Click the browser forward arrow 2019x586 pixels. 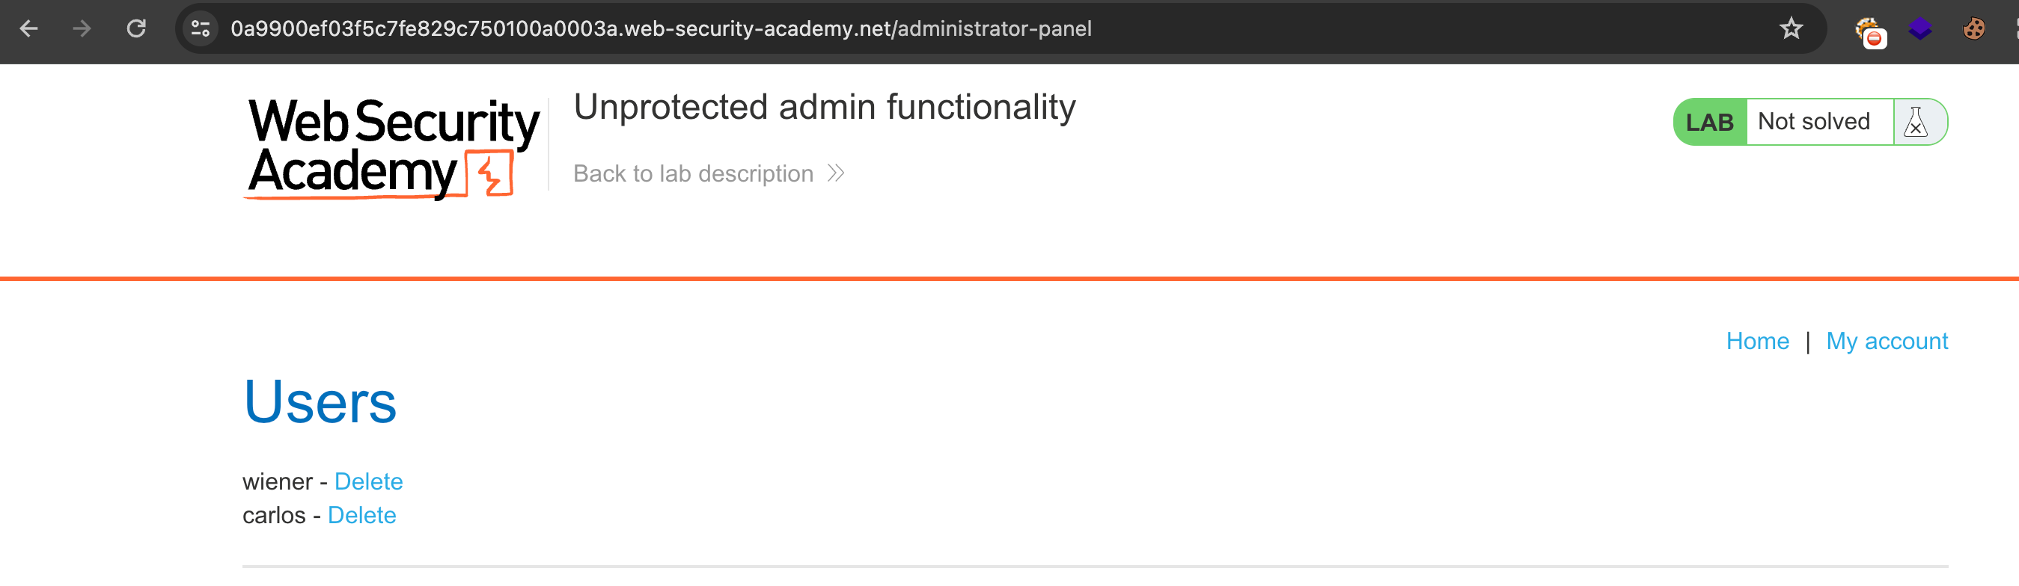click(82, 29)
